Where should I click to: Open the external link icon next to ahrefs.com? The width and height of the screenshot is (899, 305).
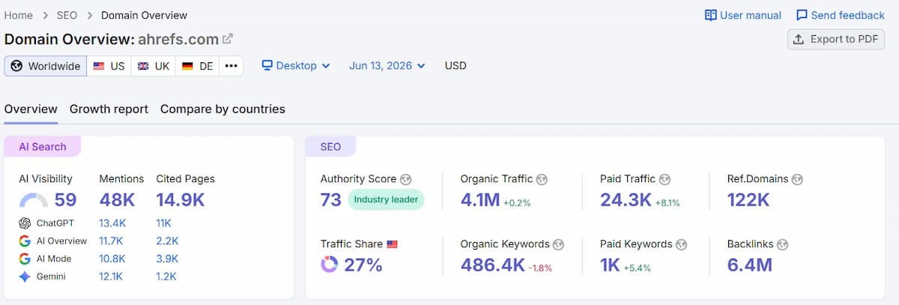228,39
